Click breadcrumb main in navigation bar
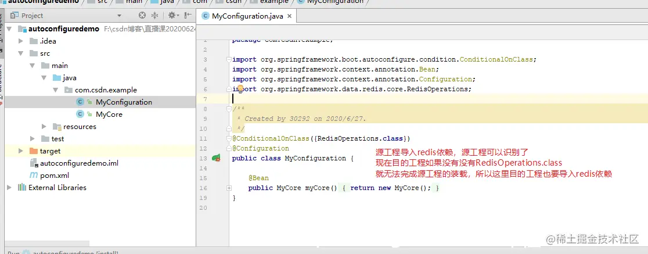This screenshot has width=648, height=254. [x=134, y=2]
